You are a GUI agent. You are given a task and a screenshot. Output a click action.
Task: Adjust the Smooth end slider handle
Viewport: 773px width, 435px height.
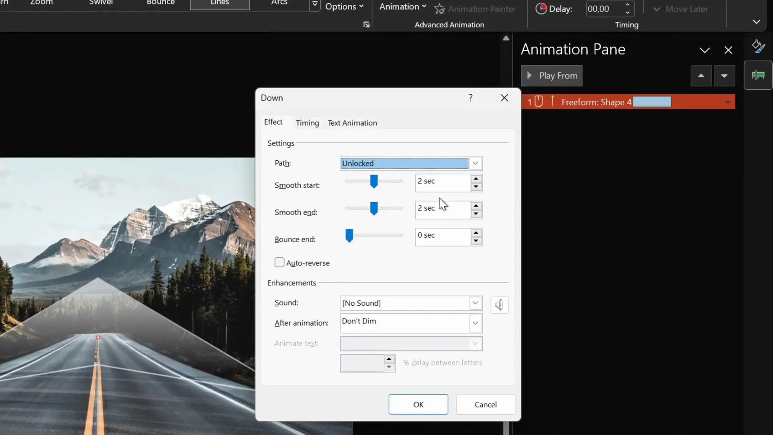coord(374,209)
